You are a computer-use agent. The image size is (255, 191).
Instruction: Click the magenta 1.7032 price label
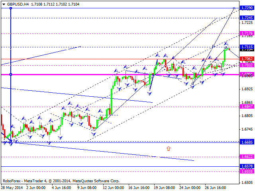247,65
